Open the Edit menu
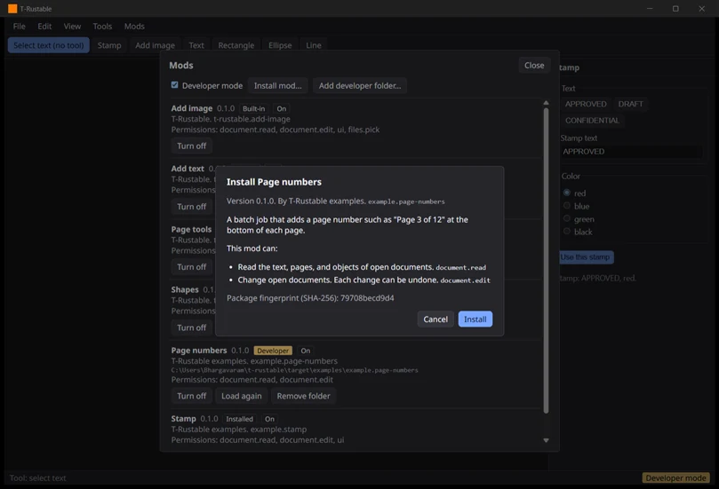The width and height of the screenshot is (719, 489). tap(44, 26)
